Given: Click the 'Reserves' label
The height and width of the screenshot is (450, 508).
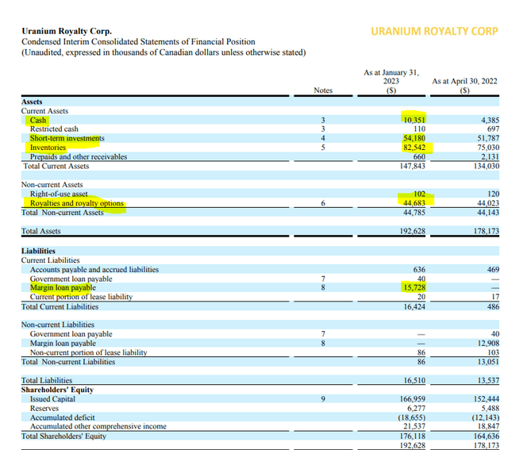Looking at the screenshot, I should coord(44,409).
